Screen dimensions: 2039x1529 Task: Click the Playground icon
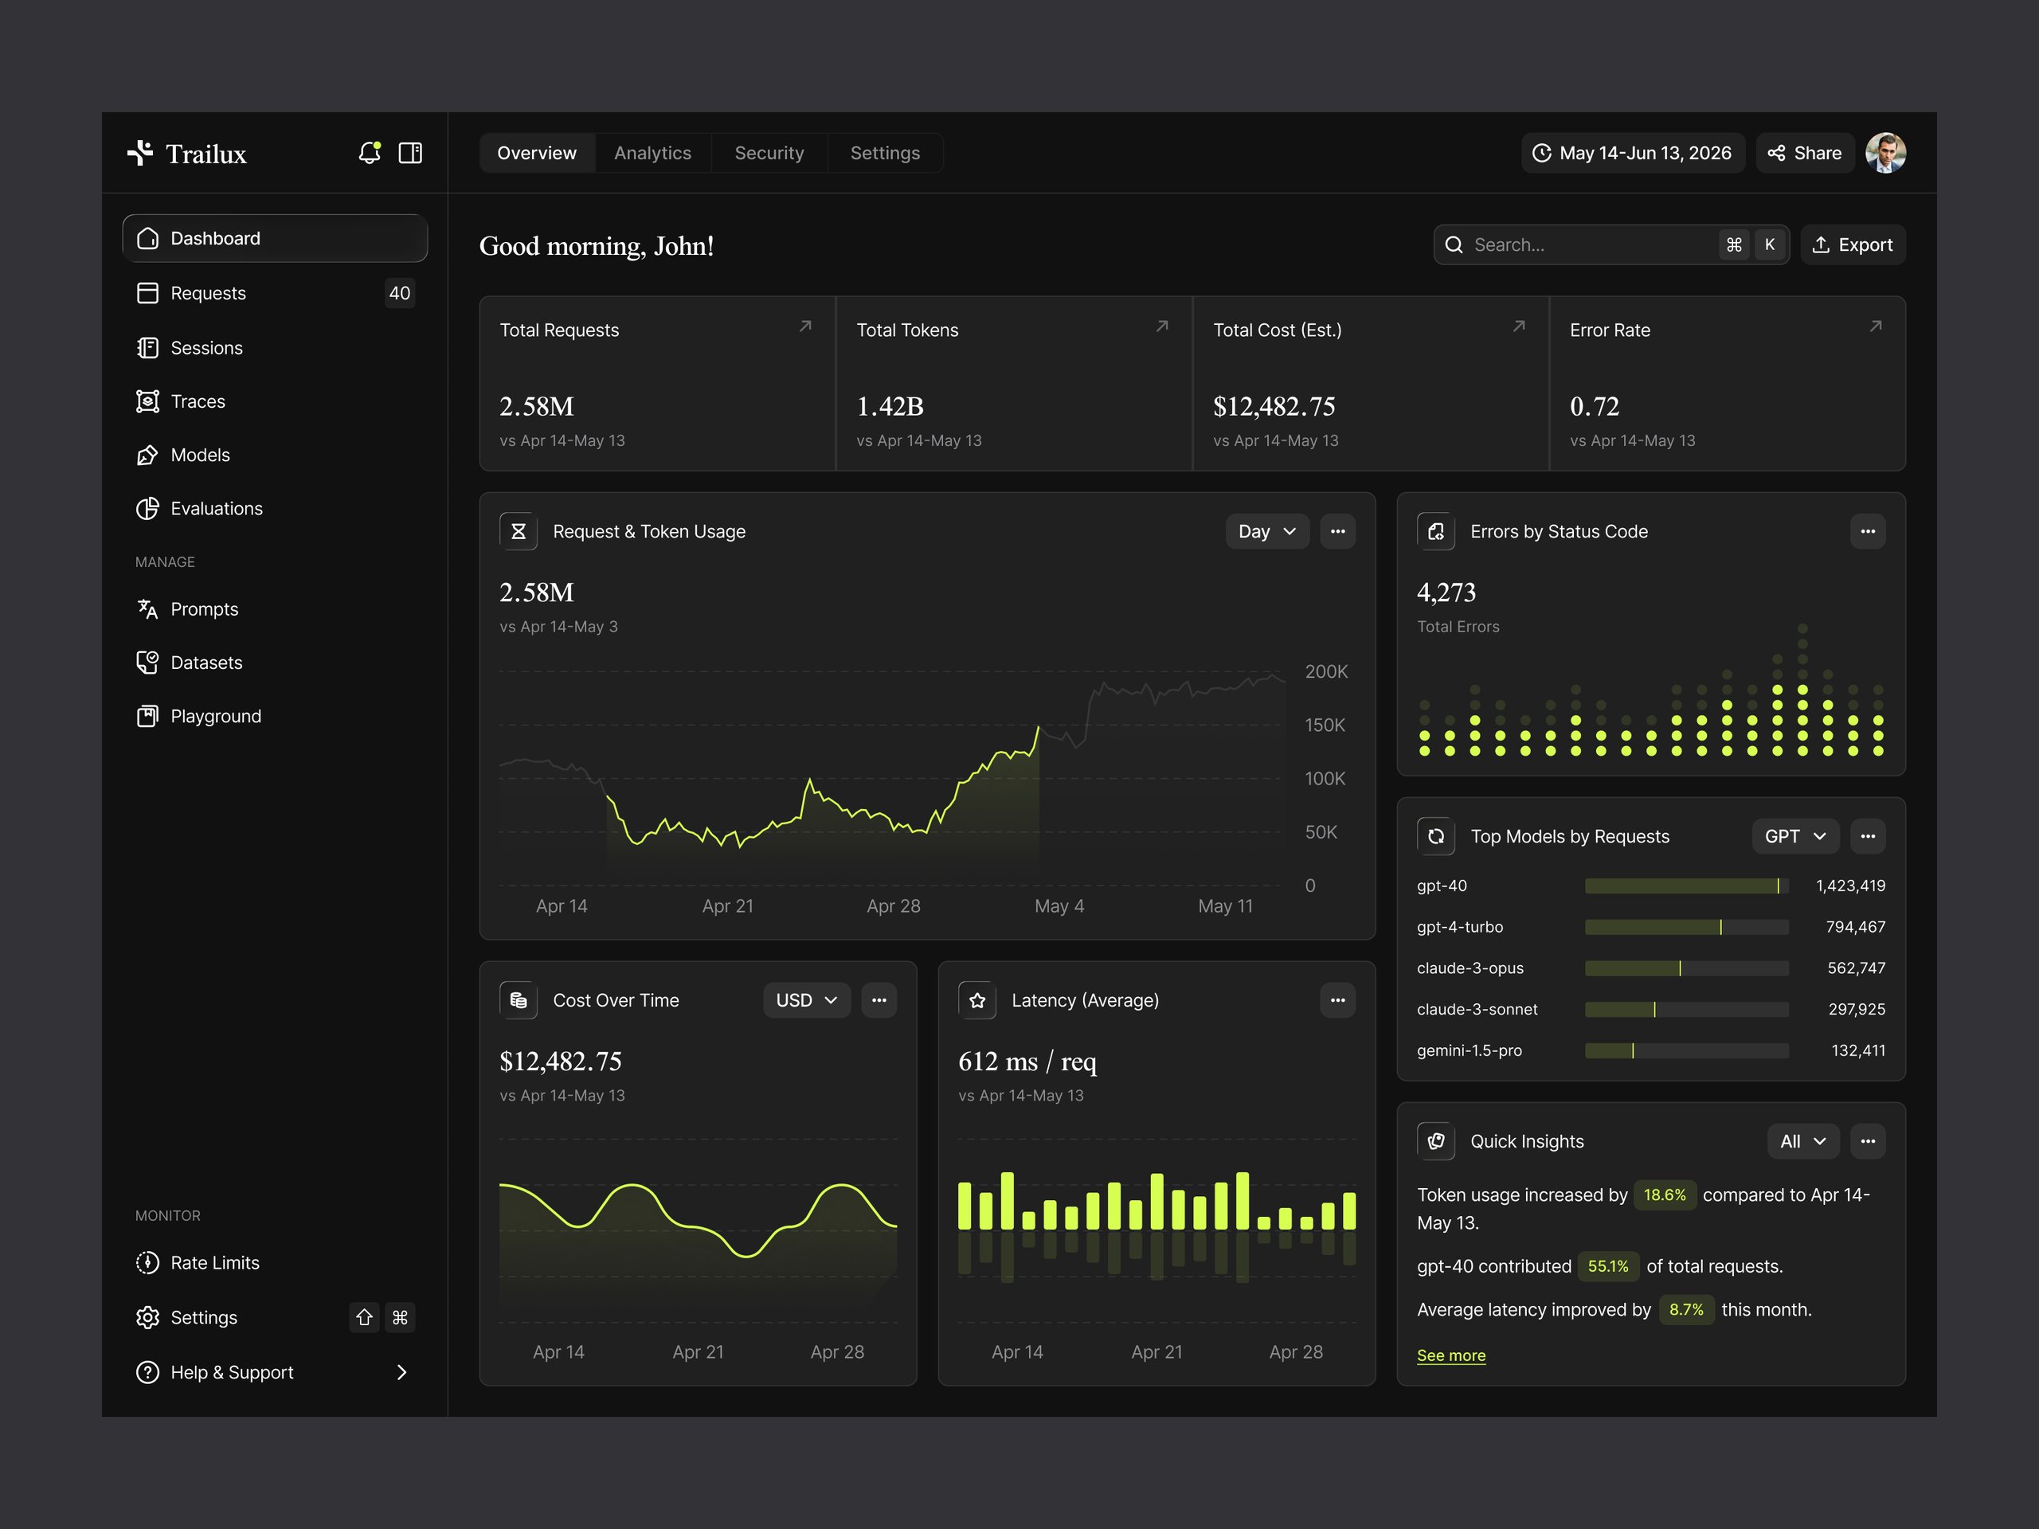click(147, 716)
